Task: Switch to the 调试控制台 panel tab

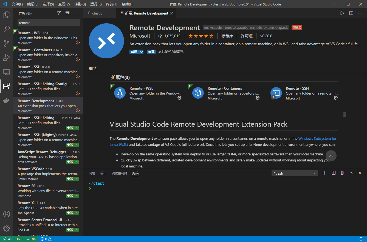Action: pos(120,173)
